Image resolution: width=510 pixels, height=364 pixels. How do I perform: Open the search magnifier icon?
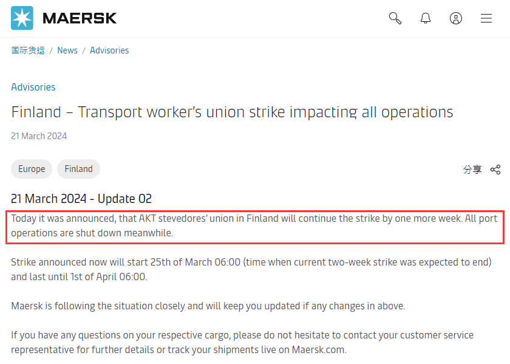click(395, 18)
